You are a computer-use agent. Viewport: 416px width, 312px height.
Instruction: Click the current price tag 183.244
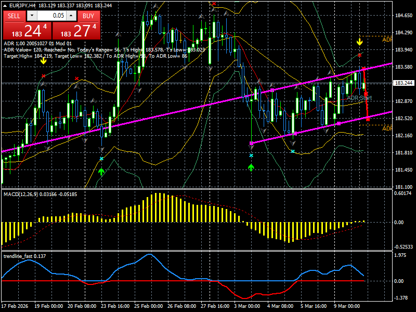(x=404, y=83)
